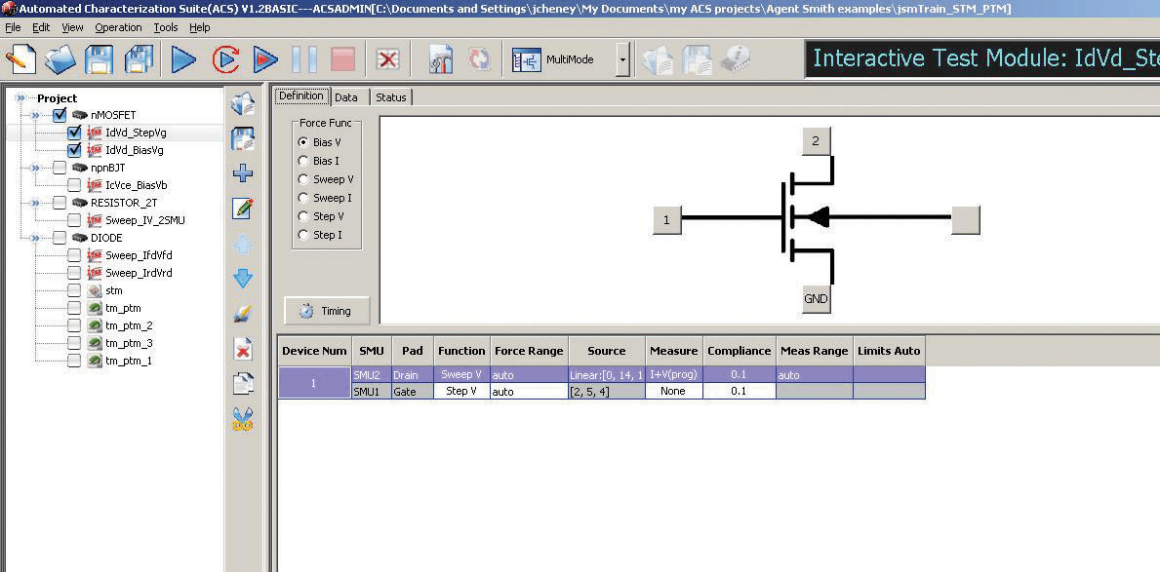Switch to the Data tab

coord(346,97)
